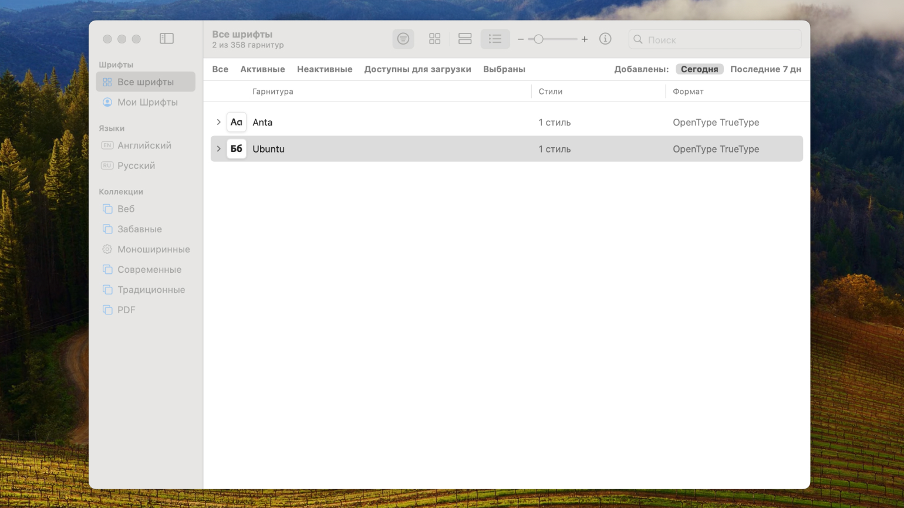Switch to grid view layout
The image size is (904, 508).
point(434,39)
